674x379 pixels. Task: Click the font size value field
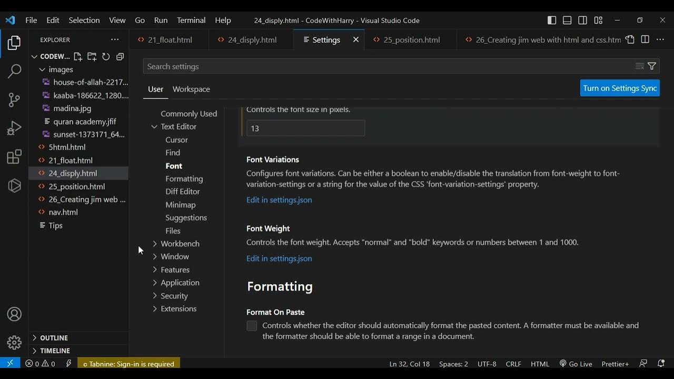pos(305,128)
